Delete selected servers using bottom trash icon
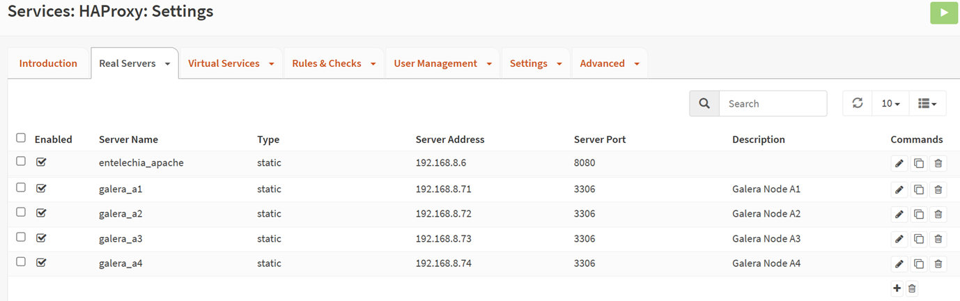The width and height of the screenshot is (960, 301). (912, 288)
